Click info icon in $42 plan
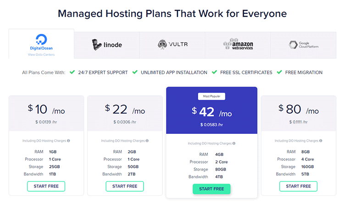Screen dimensions: 344x204 [x=234, y=143]
